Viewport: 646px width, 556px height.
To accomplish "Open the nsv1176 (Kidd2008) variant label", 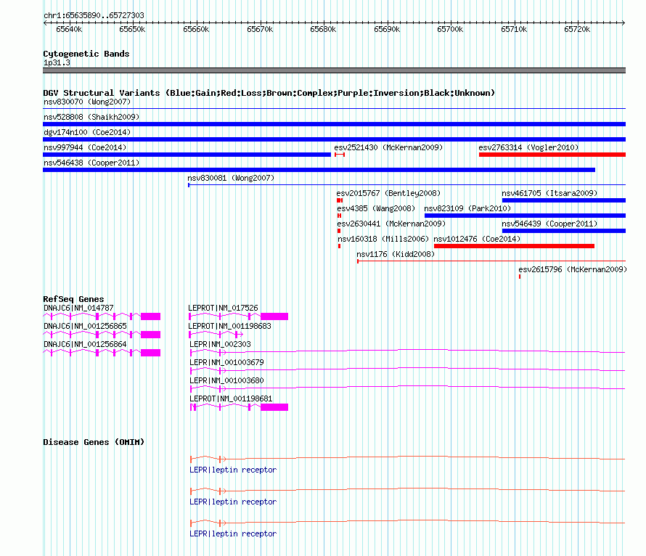I will coord(396,254).
